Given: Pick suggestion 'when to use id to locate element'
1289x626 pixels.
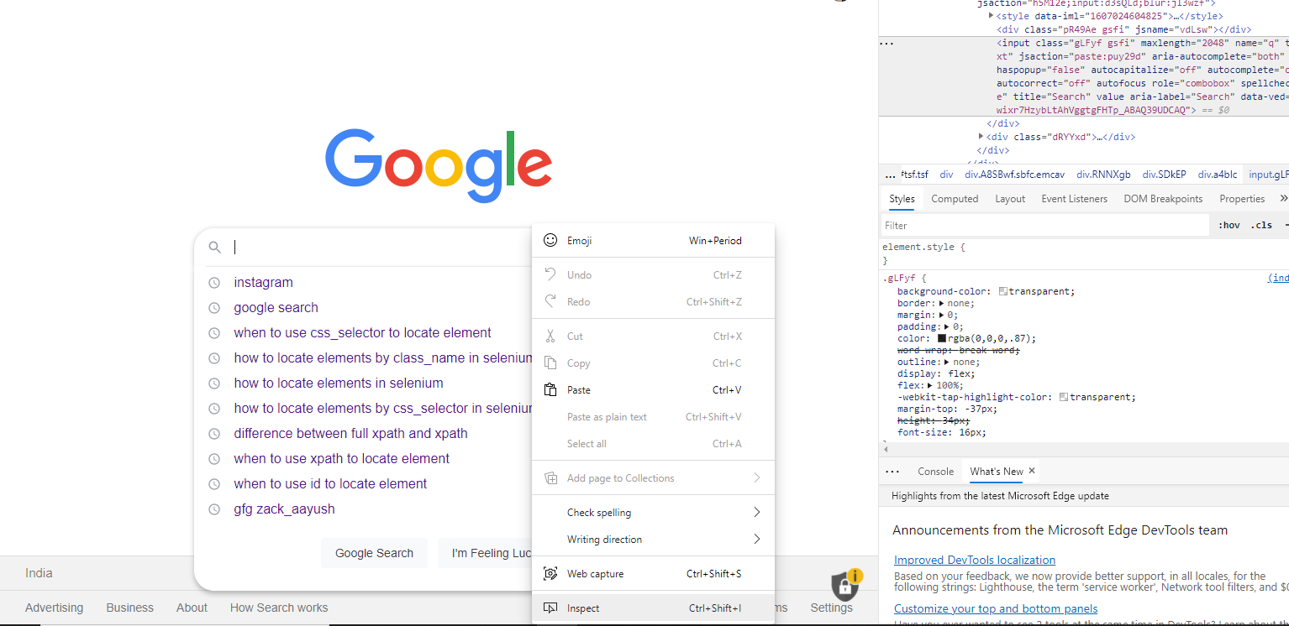Looking at the screenshot, I should pyautogui.click(x=330, y=484).
